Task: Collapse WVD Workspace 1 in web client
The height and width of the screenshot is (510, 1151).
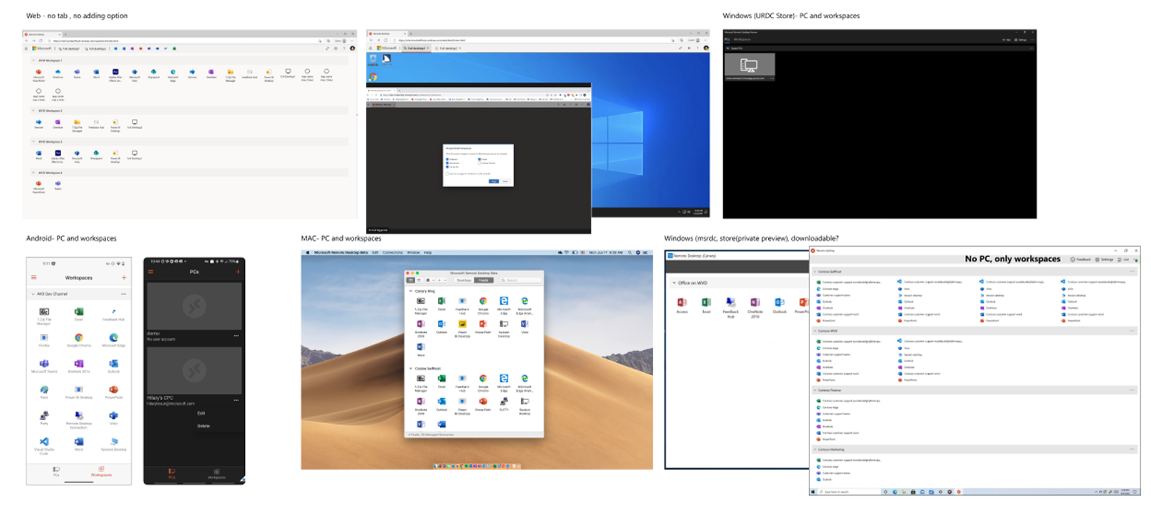Action: click(34, 61)
